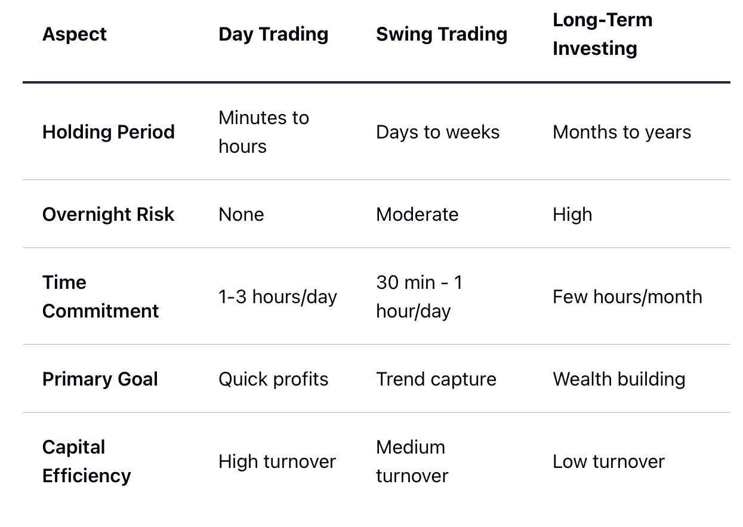Screen dimensions: 743x527
Task: Click the Holding Period row label
Action: pyautogui.click(x=109, y=132)
